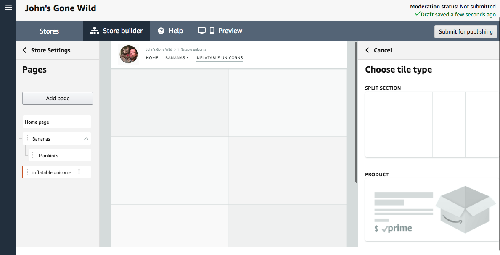This screenshot has width=500, height=255.
Task: Select INFLATABLE UNICORNS in store navigation
Action: click(x=219, y=58)
